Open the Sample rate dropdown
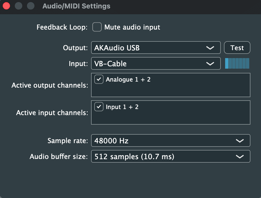Screen dimensions: 261x198 point(171,140)
